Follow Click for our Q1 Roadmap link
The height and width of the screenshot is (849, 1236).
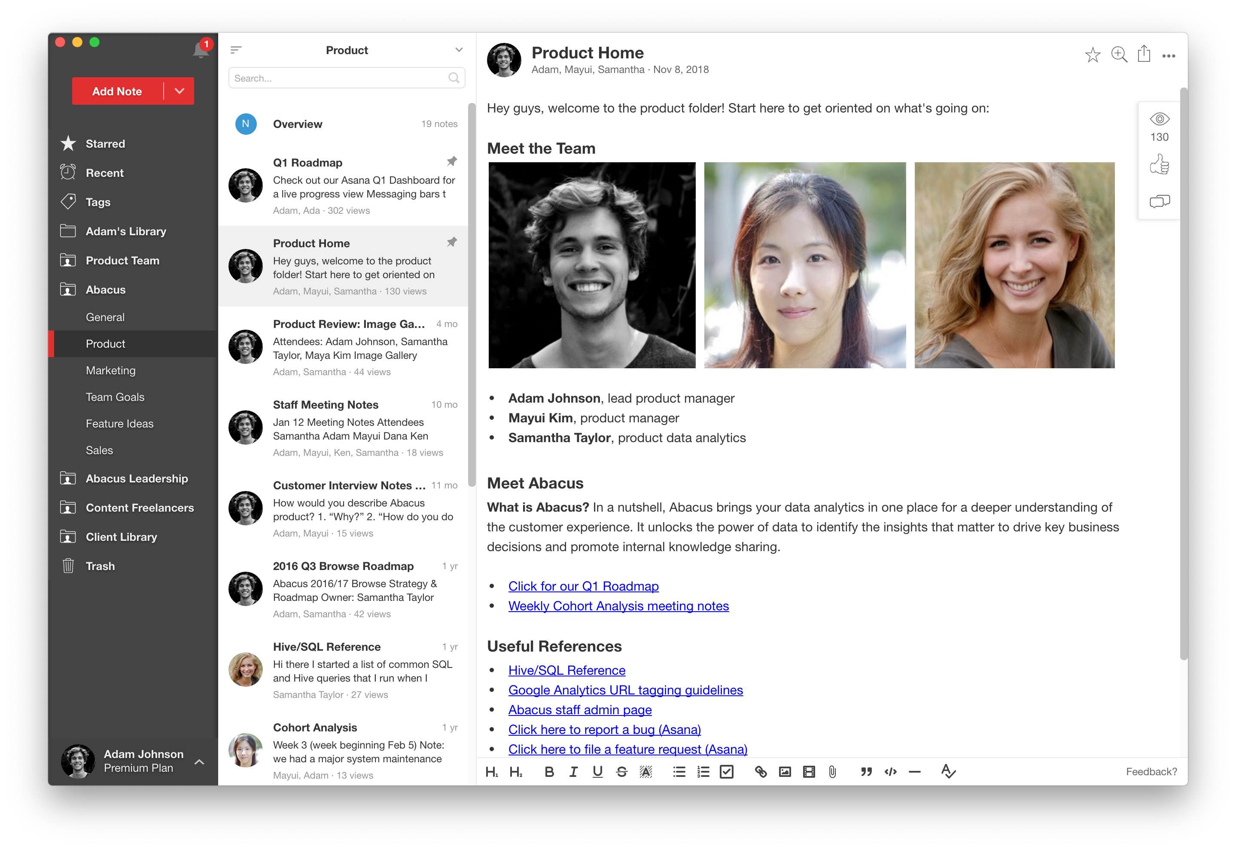(583, 586)
